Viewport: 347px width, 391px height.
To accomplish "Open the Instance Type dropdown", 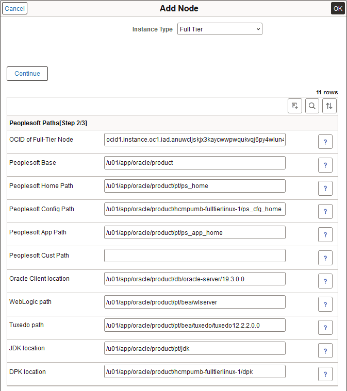I will [x=220, y=29].
